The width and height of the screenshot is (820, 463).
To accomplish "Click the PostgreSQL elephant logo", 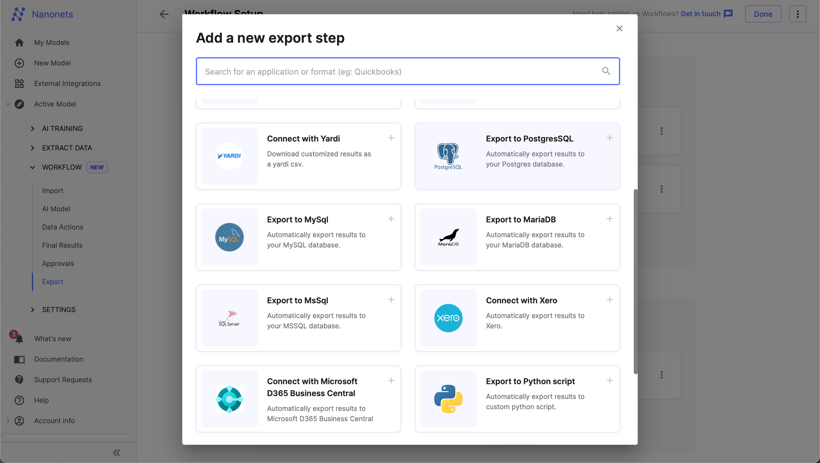I will click(448, 156).
